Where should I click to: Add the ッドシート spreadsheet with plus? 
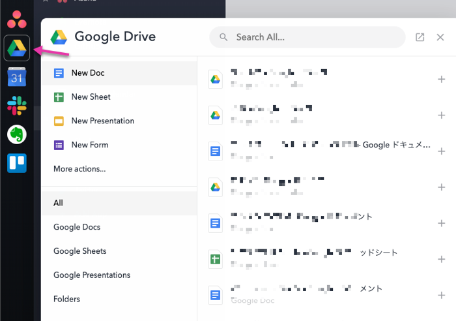pyautogui.click(x=441, y=259)
